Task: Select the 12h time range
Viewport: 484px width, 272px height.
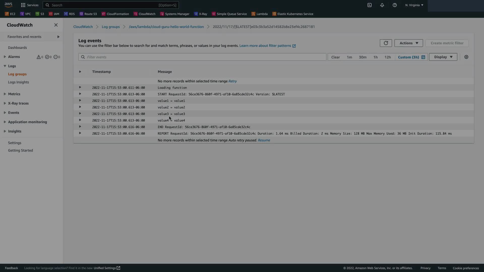Action: 387,57
